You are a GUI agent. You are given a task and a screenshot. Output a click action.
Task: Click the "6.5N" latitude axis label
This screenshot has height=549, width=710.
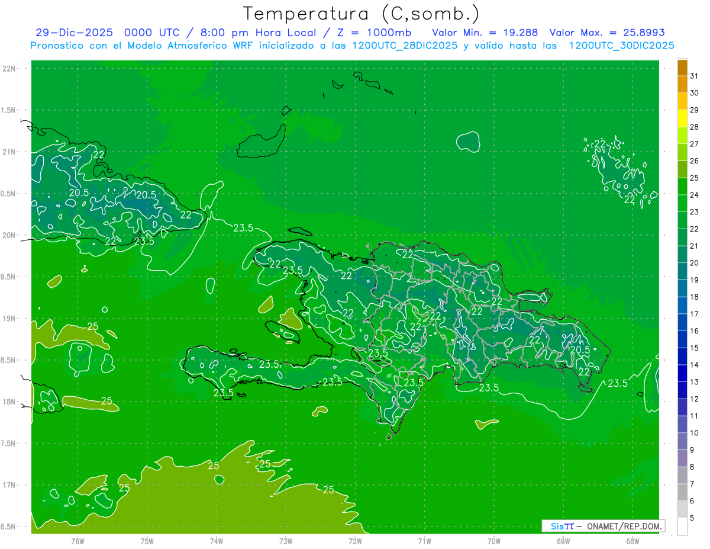[x=9, y=526]
